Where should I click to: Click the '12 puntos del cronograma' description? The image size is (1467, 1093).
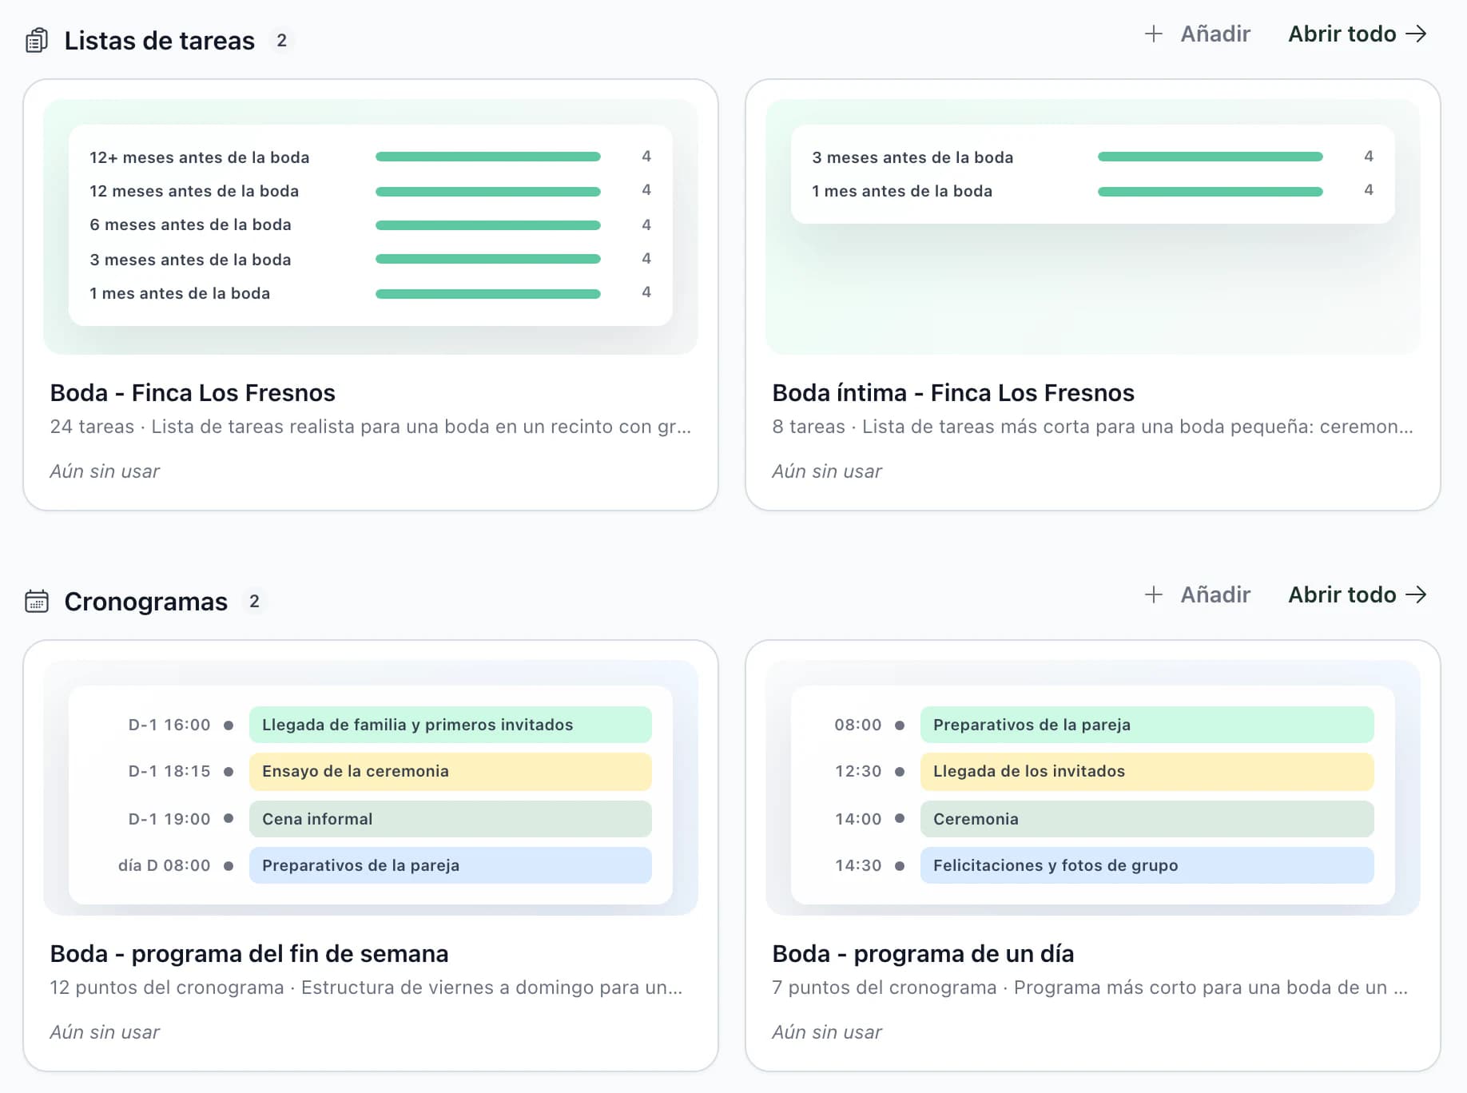(x=367, y=988)
